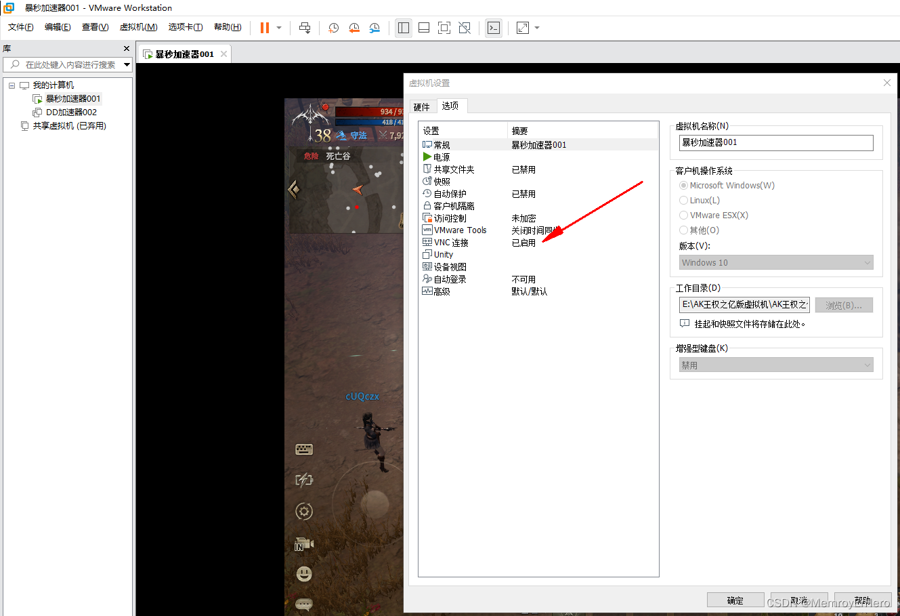
Task: Click the keyboard icon in the game
Action: 304,449
